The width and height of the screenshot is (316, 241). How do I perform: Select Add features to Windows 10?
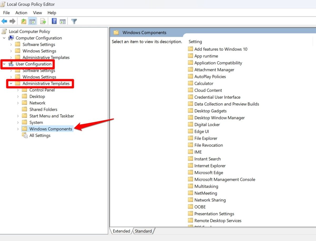coord(221,49)
